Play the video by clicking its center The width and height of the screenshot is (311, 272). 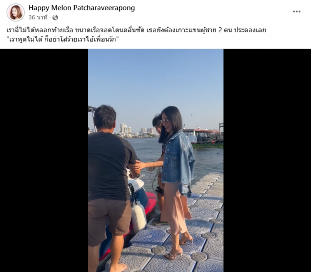tap(156, 160)
